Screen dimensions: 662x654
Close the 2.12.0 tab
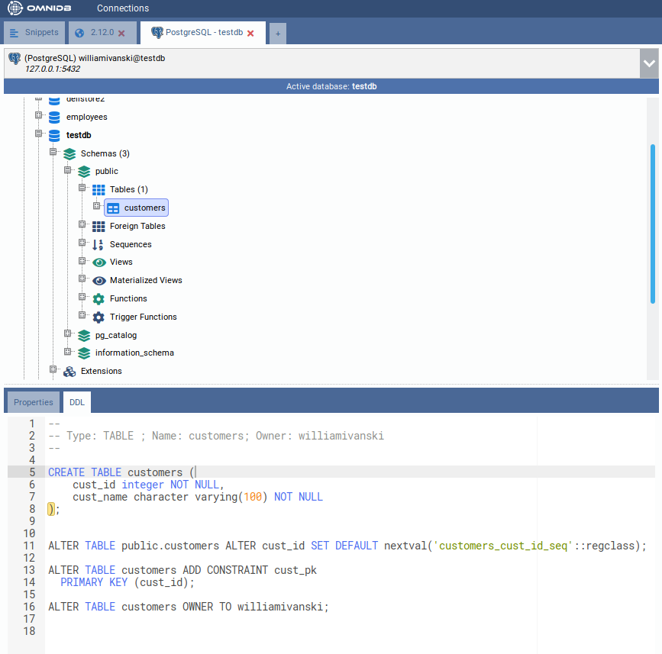click(x=121, y=34)
